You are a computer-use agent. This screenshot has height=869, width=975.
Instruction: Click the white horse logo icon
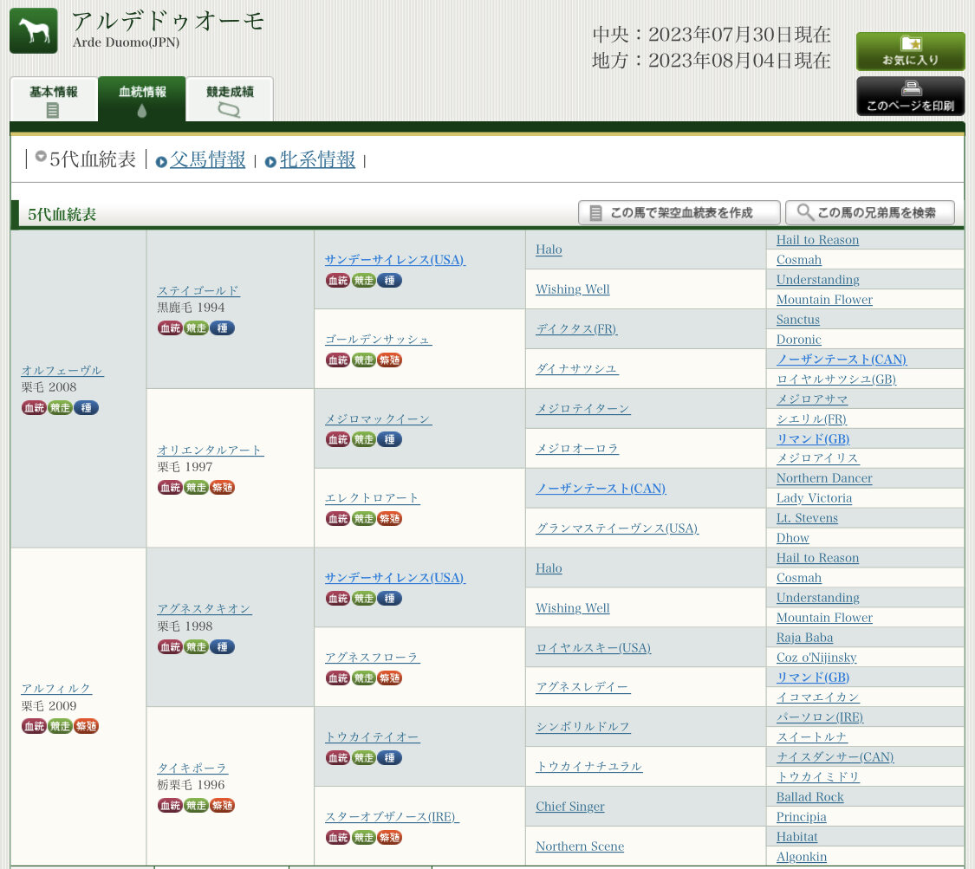(33, 30)
